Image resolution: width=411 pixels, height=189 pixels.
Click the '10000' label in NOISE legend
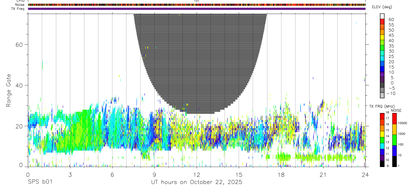click(403, 123)
